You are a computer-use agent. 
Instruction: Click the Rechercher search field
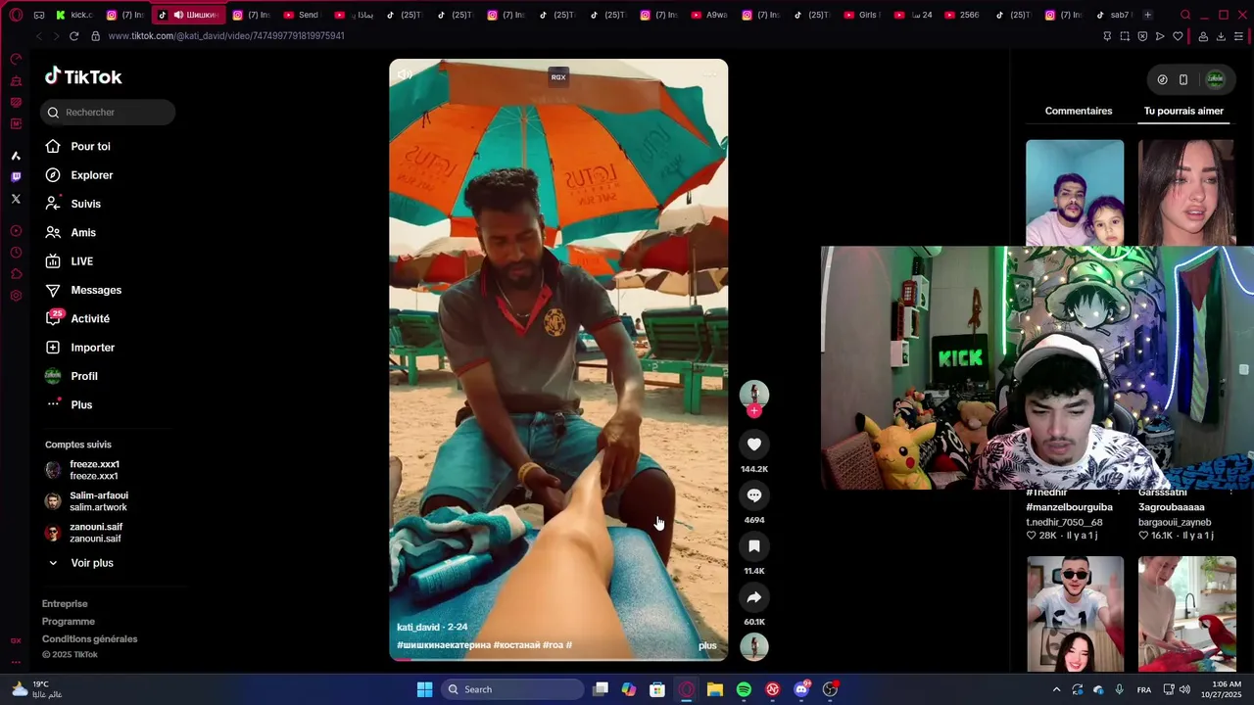click(x=108, y=113)
